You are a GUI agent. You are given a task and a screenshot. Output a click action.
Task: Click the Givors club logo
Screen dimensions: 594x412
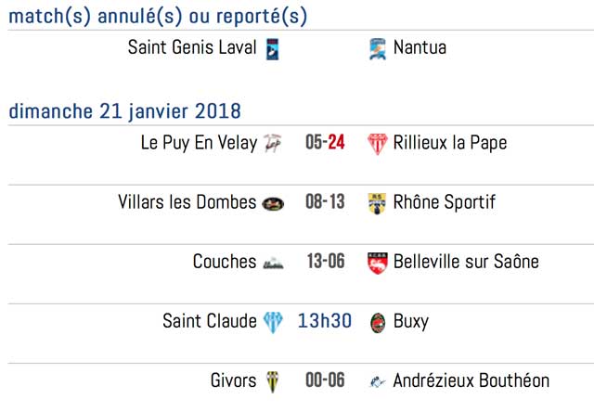(273, 381)
